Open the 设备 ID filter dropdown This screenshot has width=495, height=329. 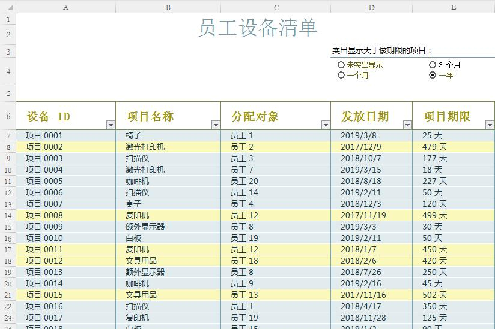point(110,125)
